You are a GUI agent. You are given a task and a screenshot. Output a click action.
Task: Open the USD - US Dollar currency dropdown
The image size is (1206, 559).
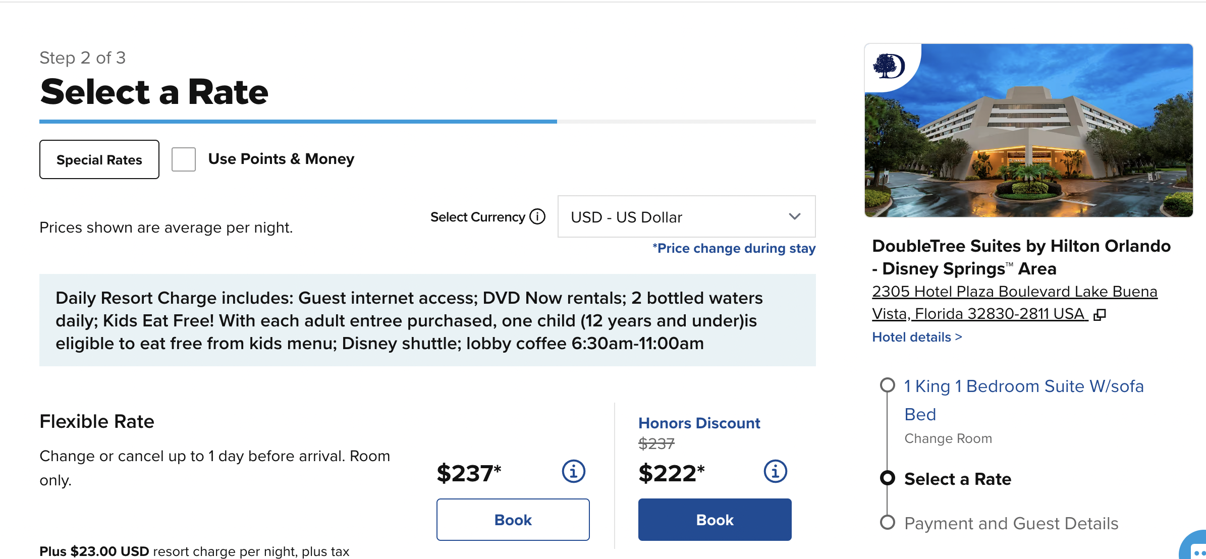point(685,217)
